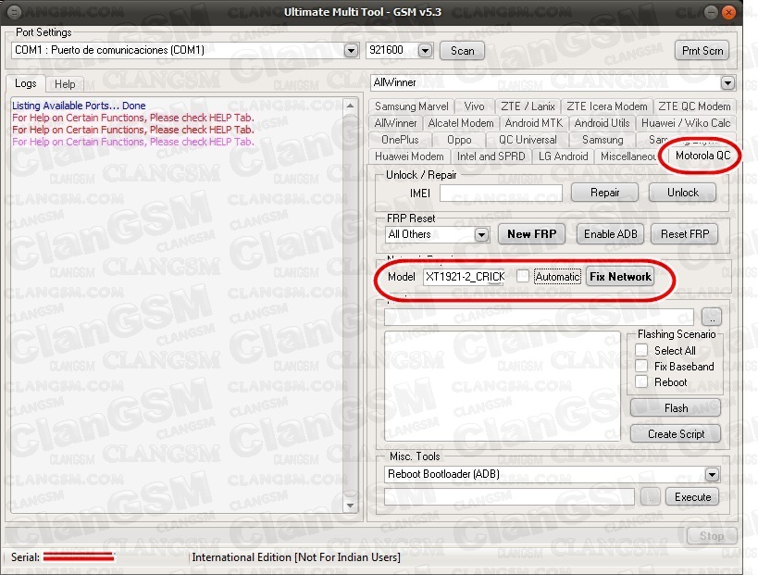The image size is (758, 575).
Task: Check the Reboot checkbox
Action: pyautogui.click(x=641, y=382)
